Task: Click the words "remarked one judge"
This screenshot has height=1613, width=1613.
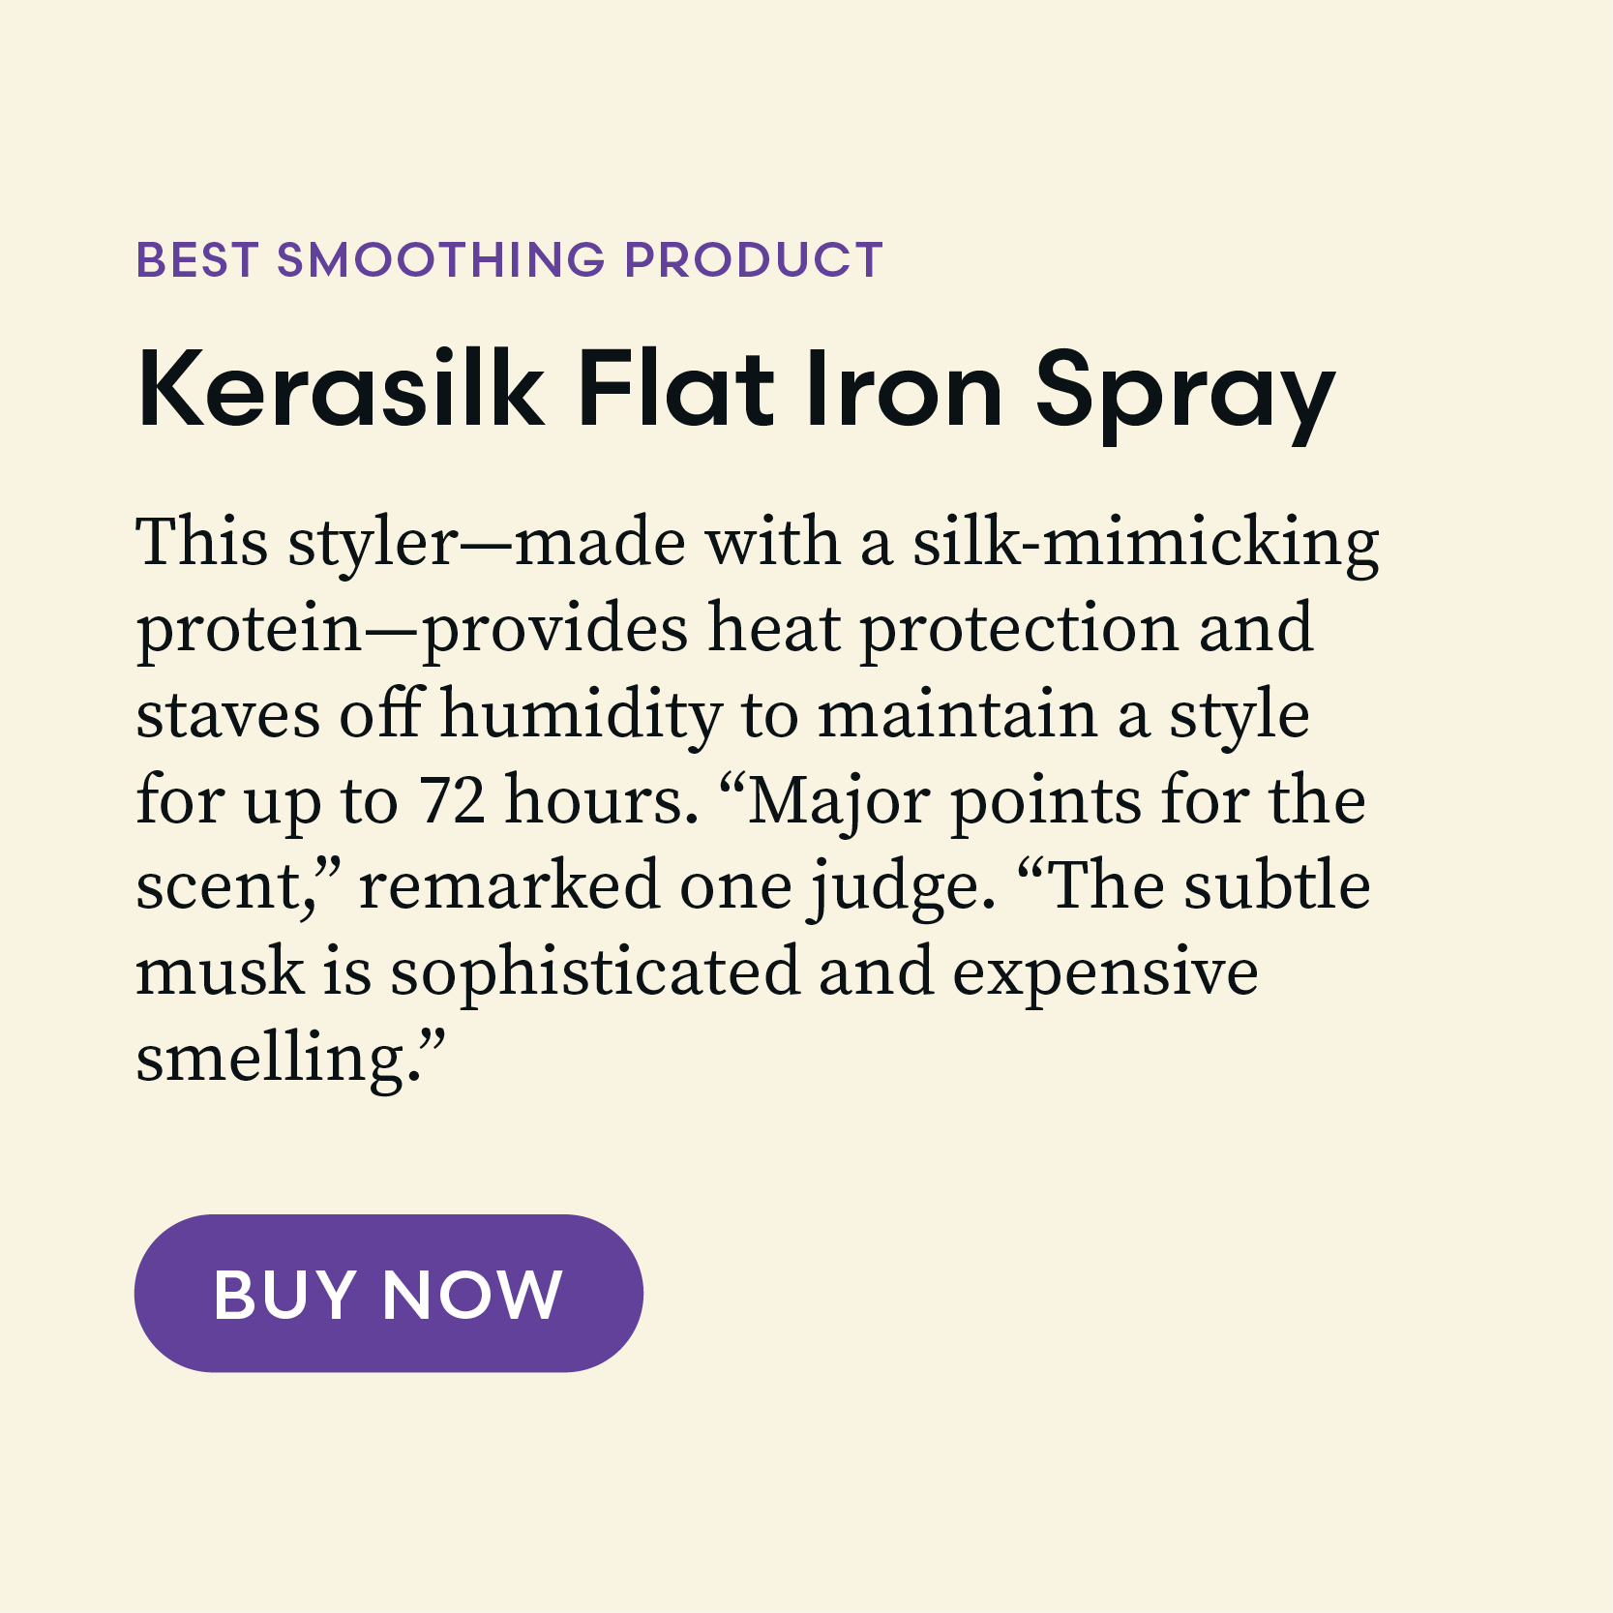Action: click(x=675, y=886)
